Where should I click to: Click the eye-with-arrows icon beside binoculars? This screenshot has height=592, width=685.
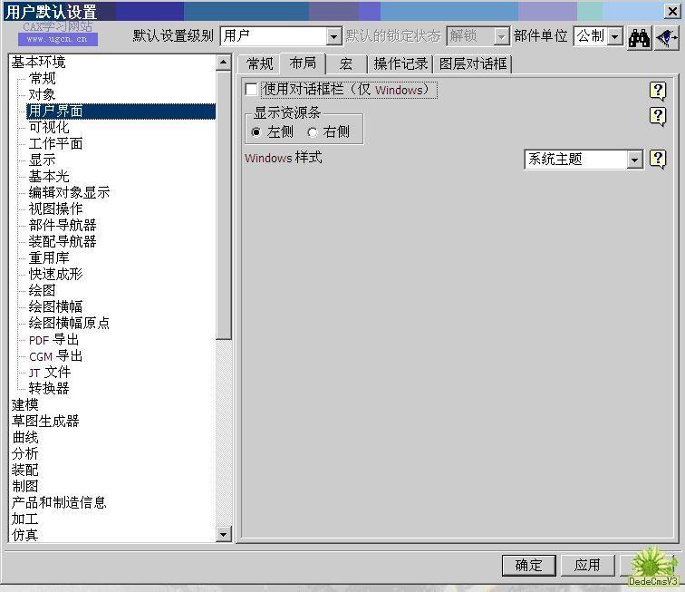(x=666, y=37)
